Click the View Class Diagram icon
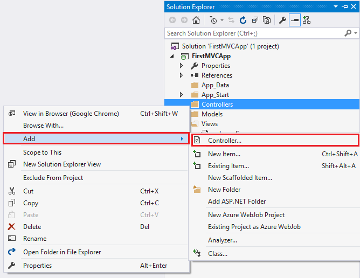The width and height of the screenshot is (360, 278). point(307,20)
